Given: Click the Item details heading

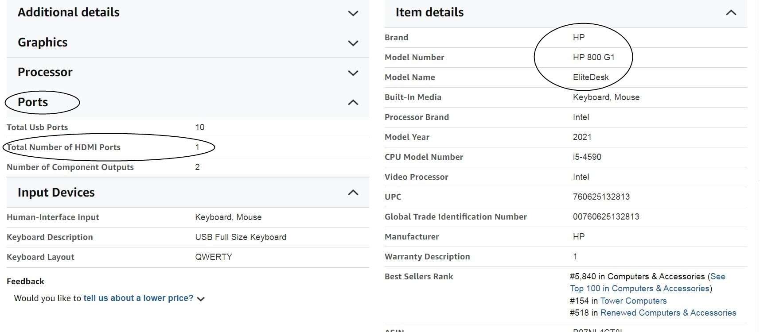Looking at the screenshot, I should click(429, 12).
